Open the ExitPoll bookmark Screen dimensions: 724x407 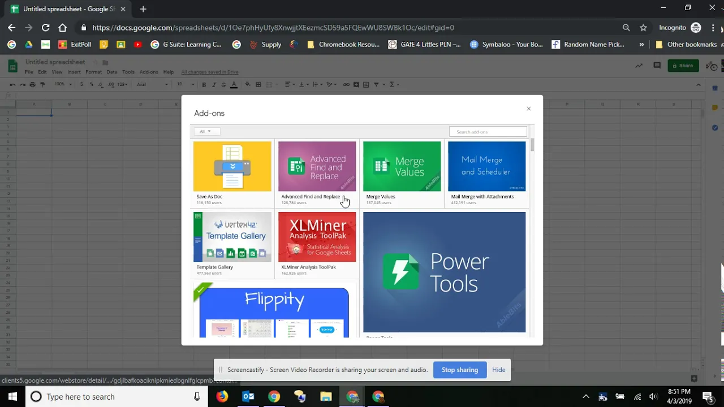click(75, 44)
